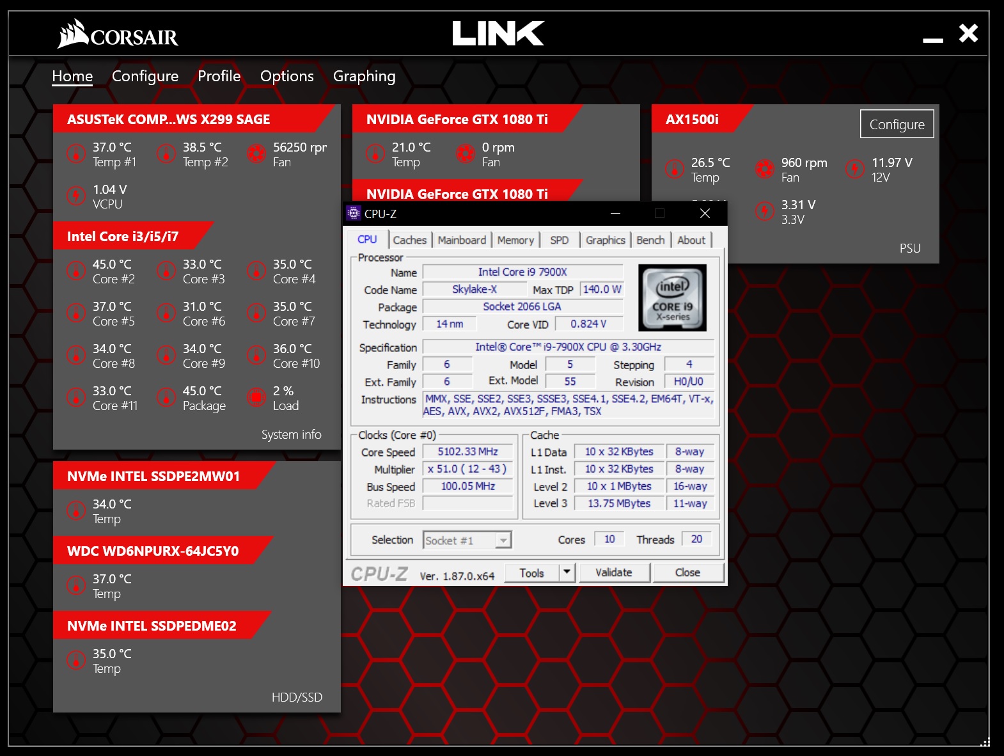The height and width of the screenshot is (756, 1004).
Task: Click the Intel Core i9 X-series logo
Action: [673, 297]
